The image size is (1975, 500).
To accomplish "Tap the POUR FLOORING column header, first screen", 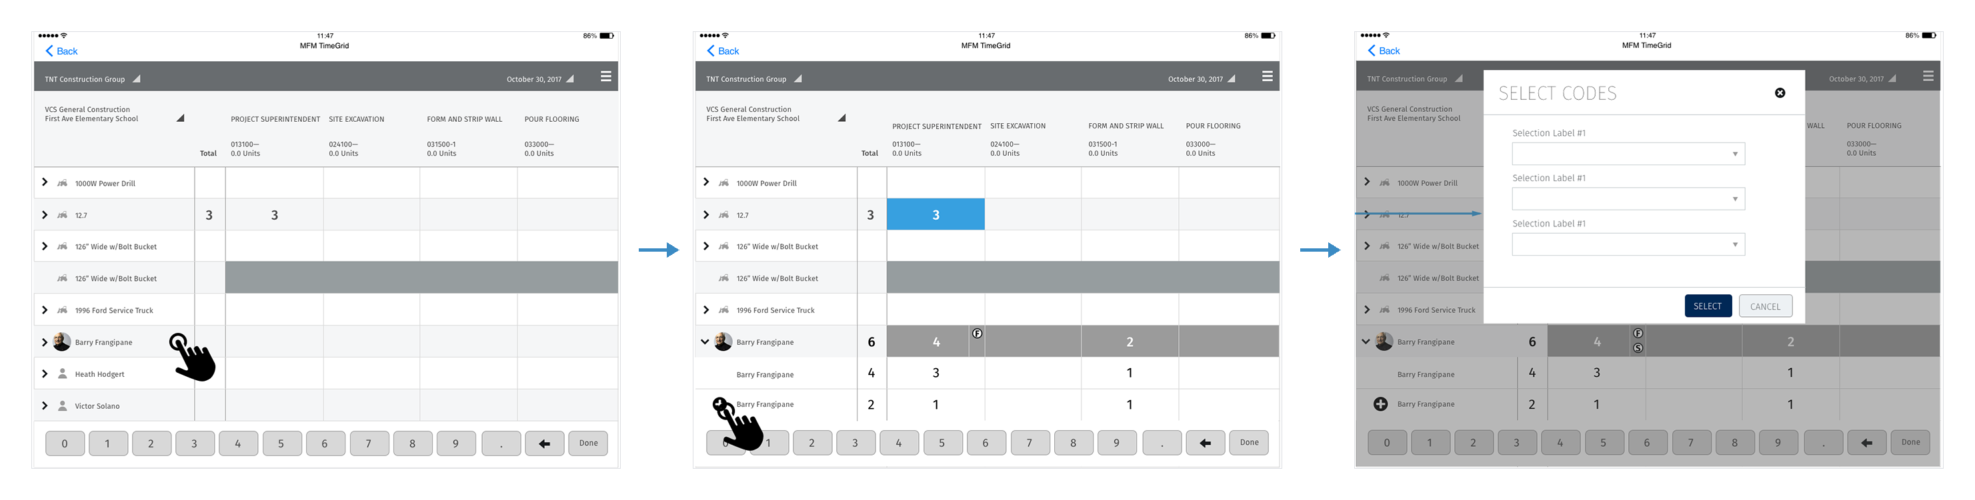I will (x=552, y=119).
